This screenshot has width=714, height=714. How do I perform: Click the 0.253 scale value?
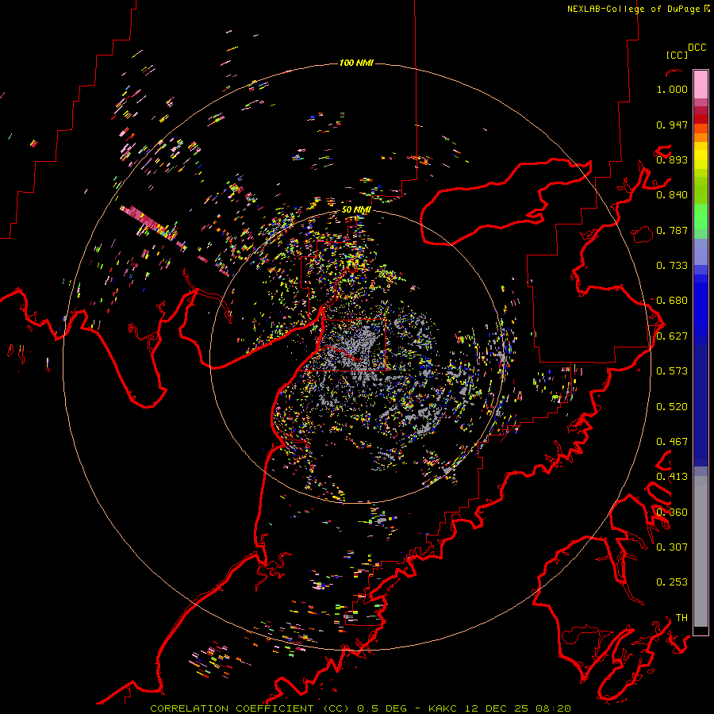point(672,582)
